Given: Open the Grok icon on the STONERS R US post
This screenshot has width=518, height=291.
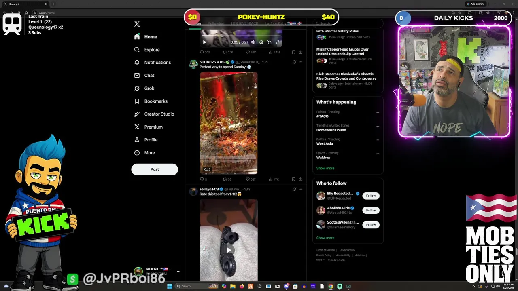Looking at the screenshot, I should (294, 62).
